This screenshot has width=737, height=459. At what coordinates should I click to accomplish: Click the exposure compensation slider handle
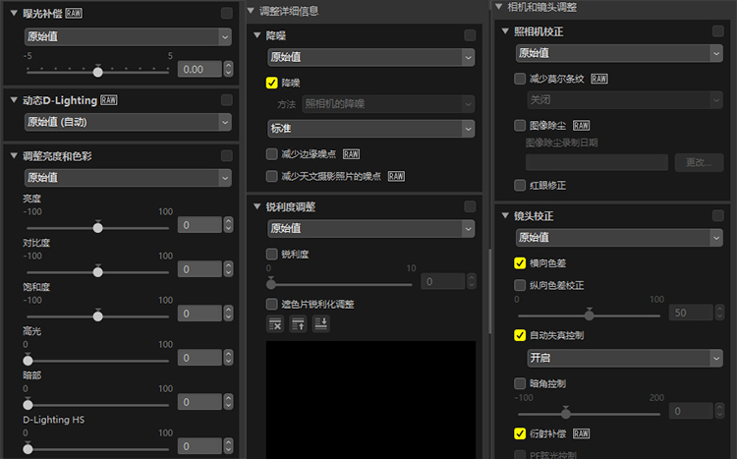[97, 72]
